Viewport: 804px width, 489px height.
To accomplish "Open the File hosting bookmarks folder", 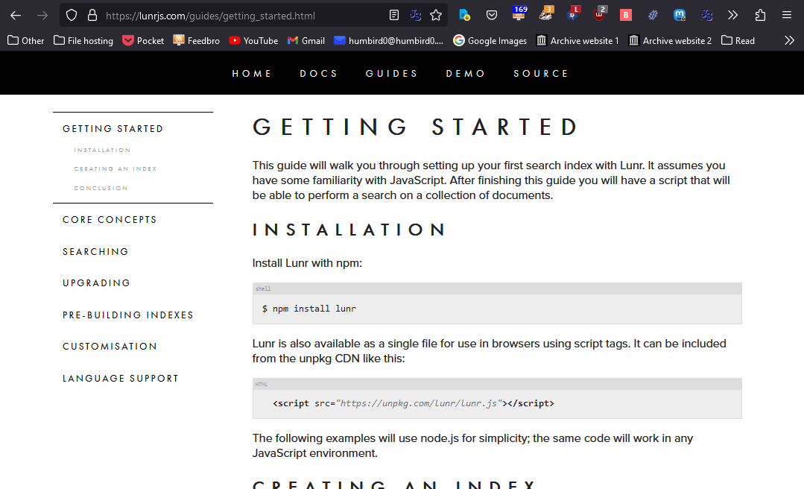I will (83, 41).
